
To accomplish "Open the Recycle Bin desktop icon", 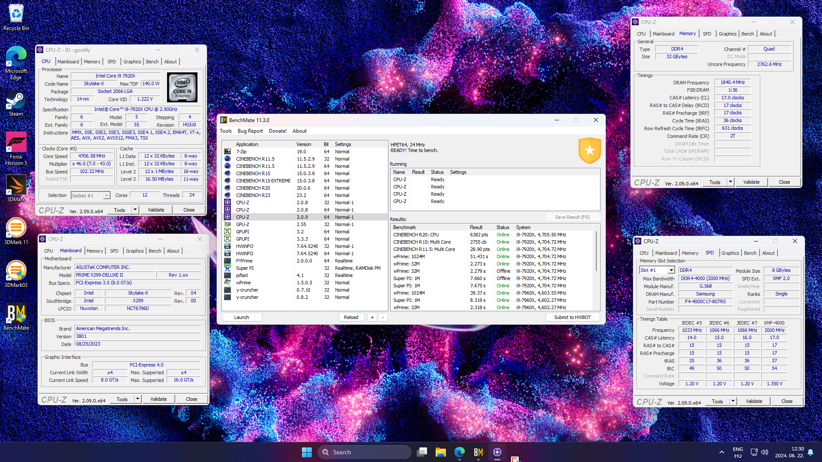I will (16, 18).
